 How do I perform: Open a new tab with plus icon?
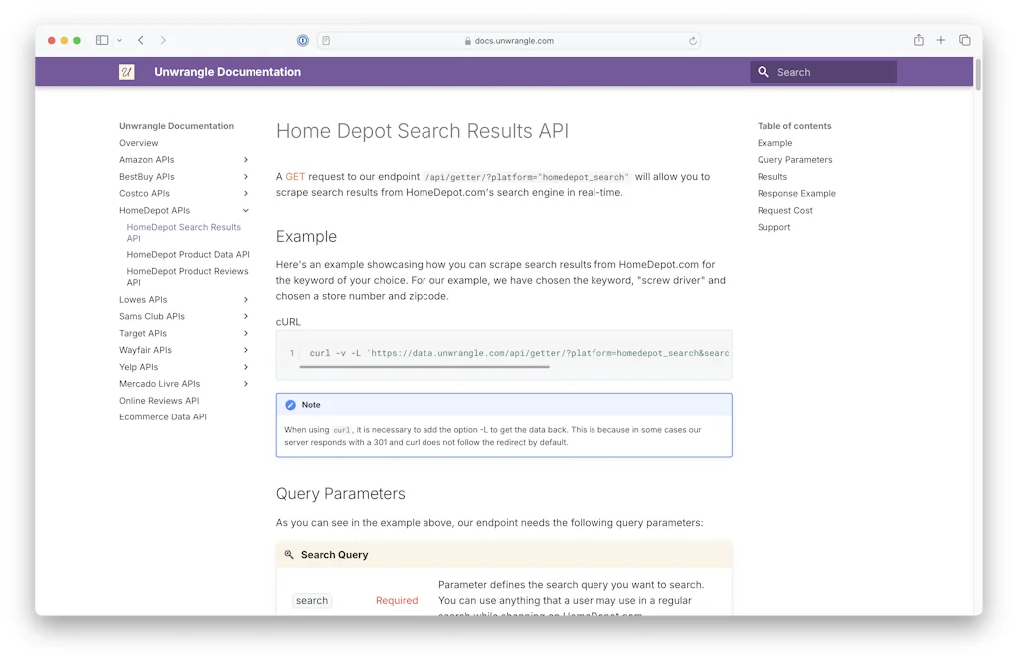(941, 40)
